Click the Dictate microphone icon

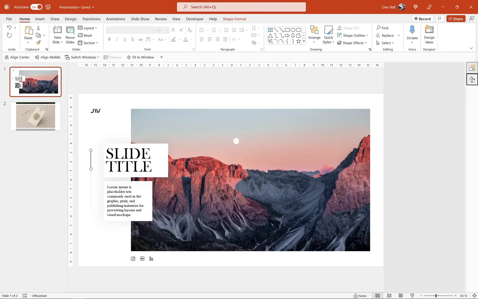(412, 30)
